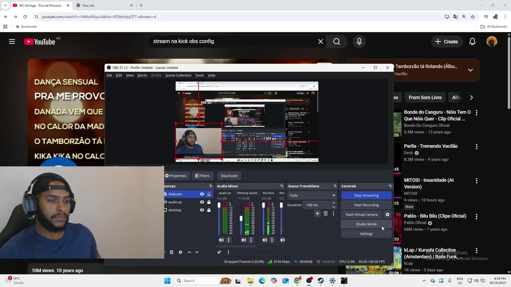Viewport: 511px width, 287px height.
Task: Open YouTube hamburger guide menu
Action: tap(12, 41)
